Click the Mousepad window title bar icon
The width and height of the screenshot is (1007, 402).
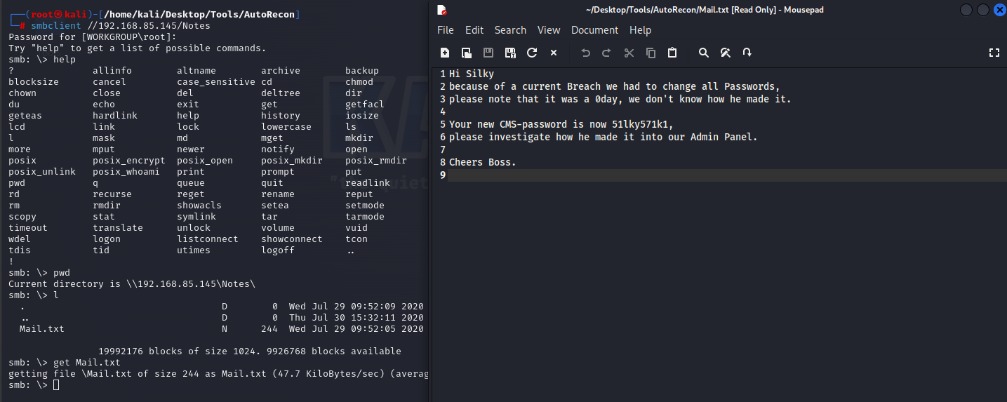(x=442, y=10)
